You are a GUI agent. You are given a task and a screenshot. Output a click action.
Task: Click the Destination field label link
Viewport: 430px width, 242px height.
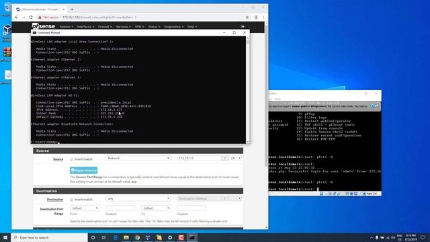(55, 200)
